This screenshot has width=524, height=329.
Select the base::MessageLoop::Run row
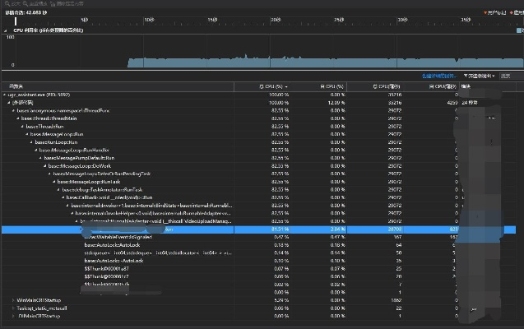pyautogui.click(x=56, y=134)
